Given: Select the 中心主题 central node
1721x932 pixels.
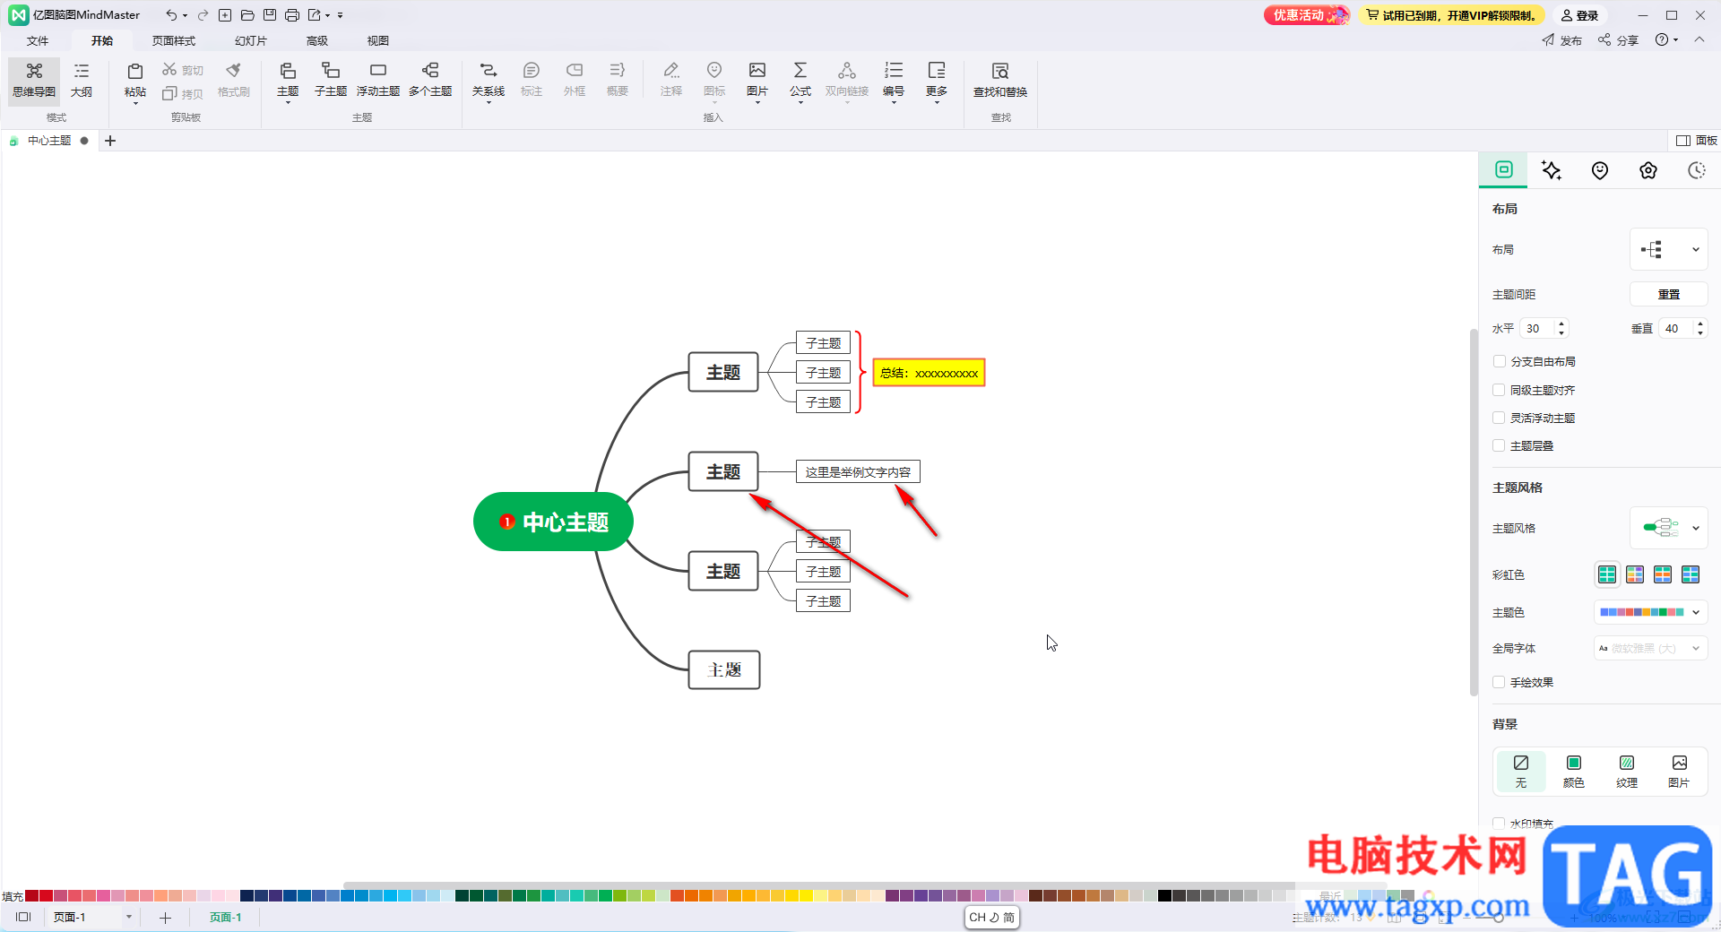Looking at the screenshot, I should [x=553, y=522].
